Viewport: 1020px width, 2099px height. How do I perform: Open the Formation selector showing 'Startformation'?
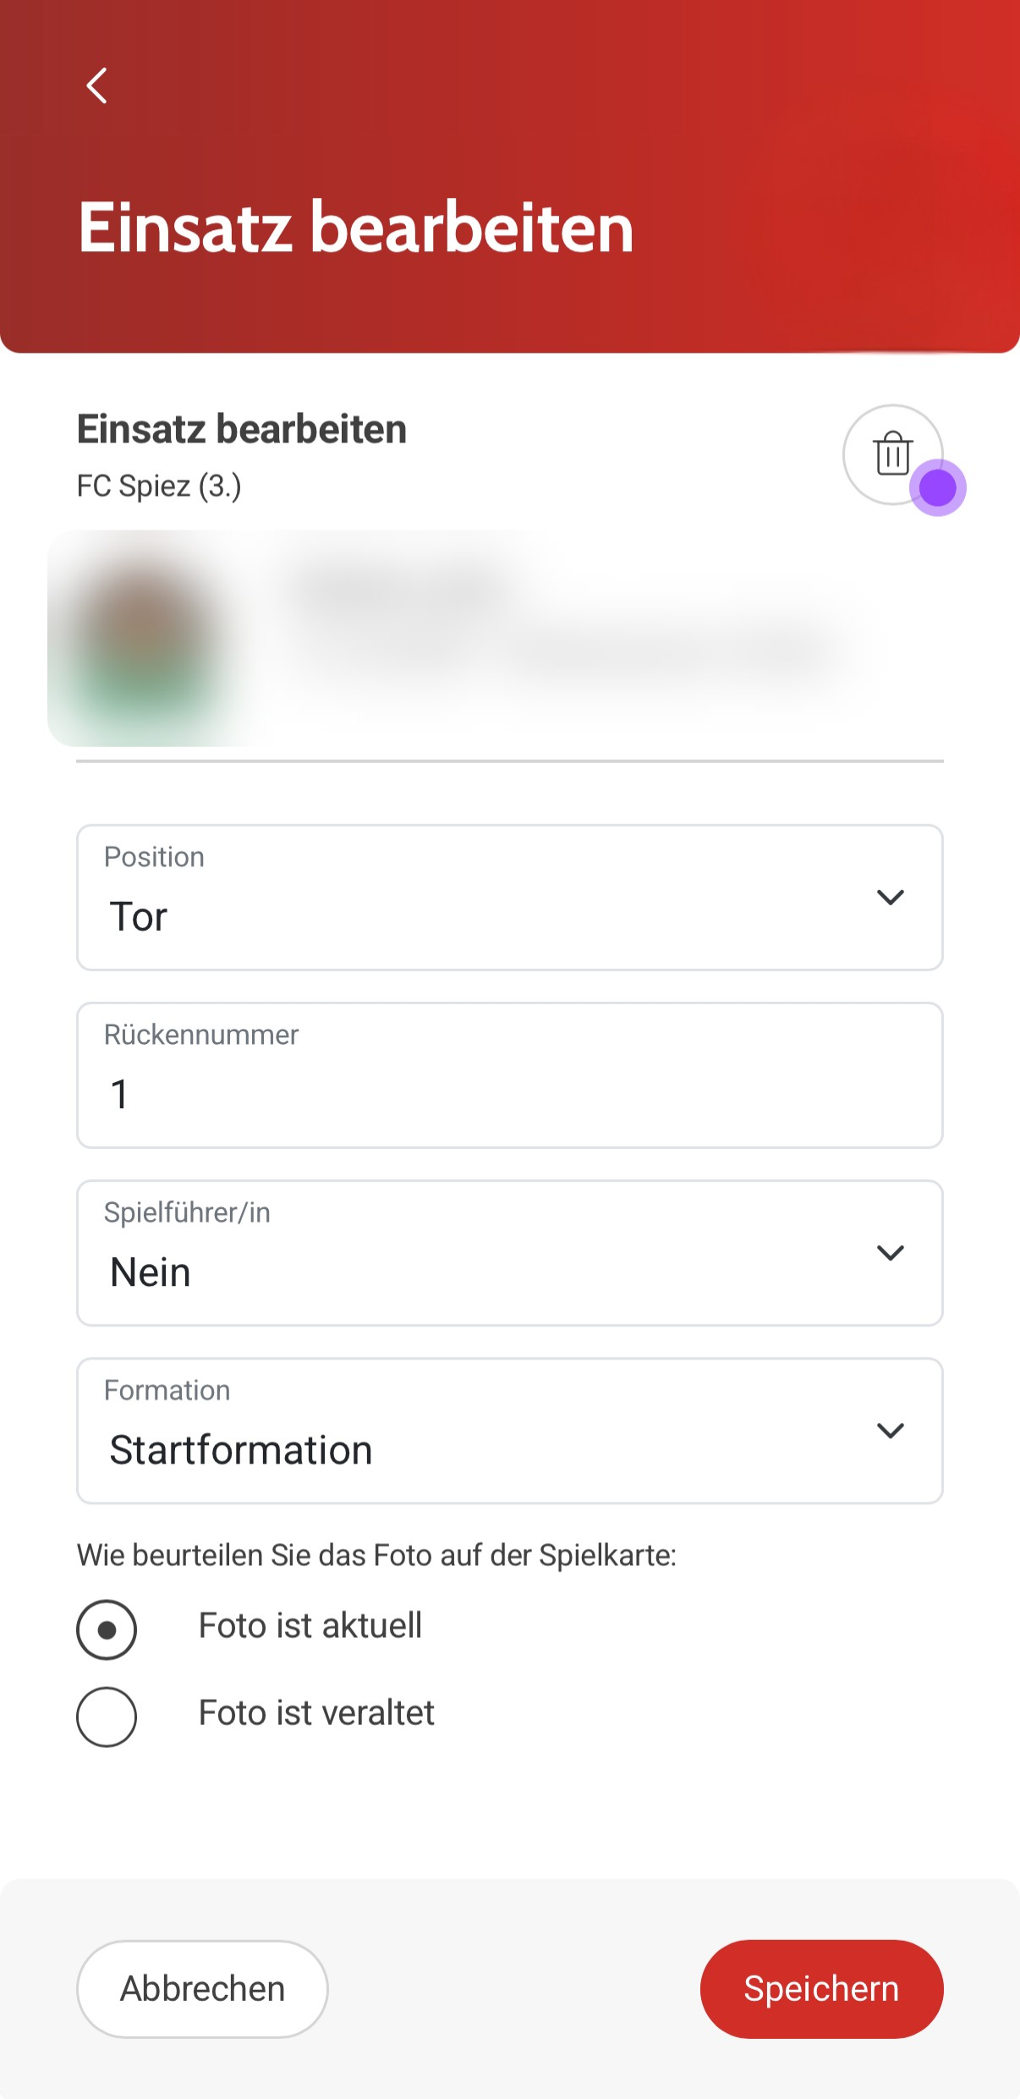click(508, 1431)
